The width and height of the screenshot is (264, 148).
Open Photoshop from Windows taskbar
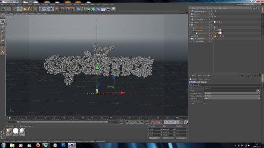coord(63,145)
